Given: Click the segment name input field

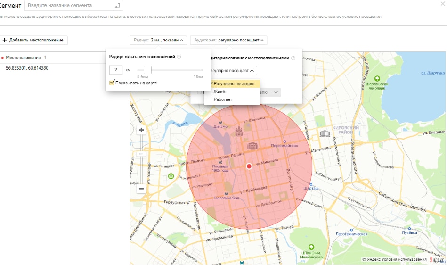Looking at the screenshot, I should (x=71, y=6).
